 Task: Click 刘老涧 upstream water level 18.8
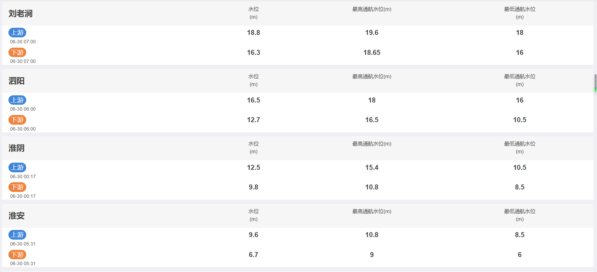(254, 32)
